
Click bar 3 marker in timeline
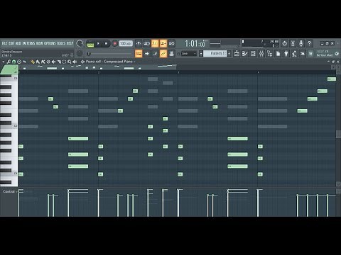coord(178,72)
